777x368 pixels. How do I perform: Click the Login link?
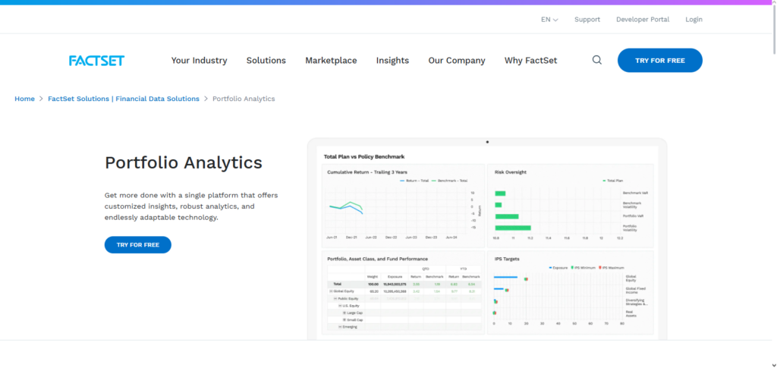point(694,19)
